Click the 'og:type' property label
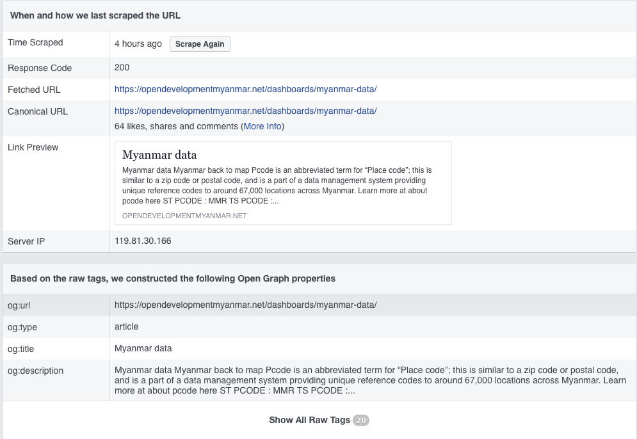 [22, 327]
